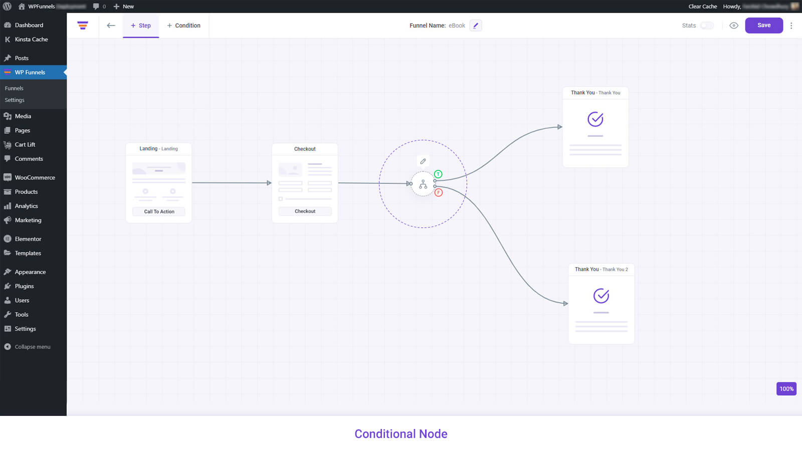The width and height of the screenshot is (802, 451).
Task: Open Marketing in sidebar
Action: (33, 220)
